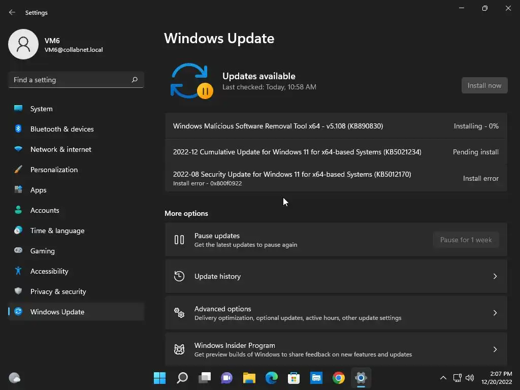Open the clock and date 2:07 PM
The width and height of the screenshot is (520, 390).
497,378
